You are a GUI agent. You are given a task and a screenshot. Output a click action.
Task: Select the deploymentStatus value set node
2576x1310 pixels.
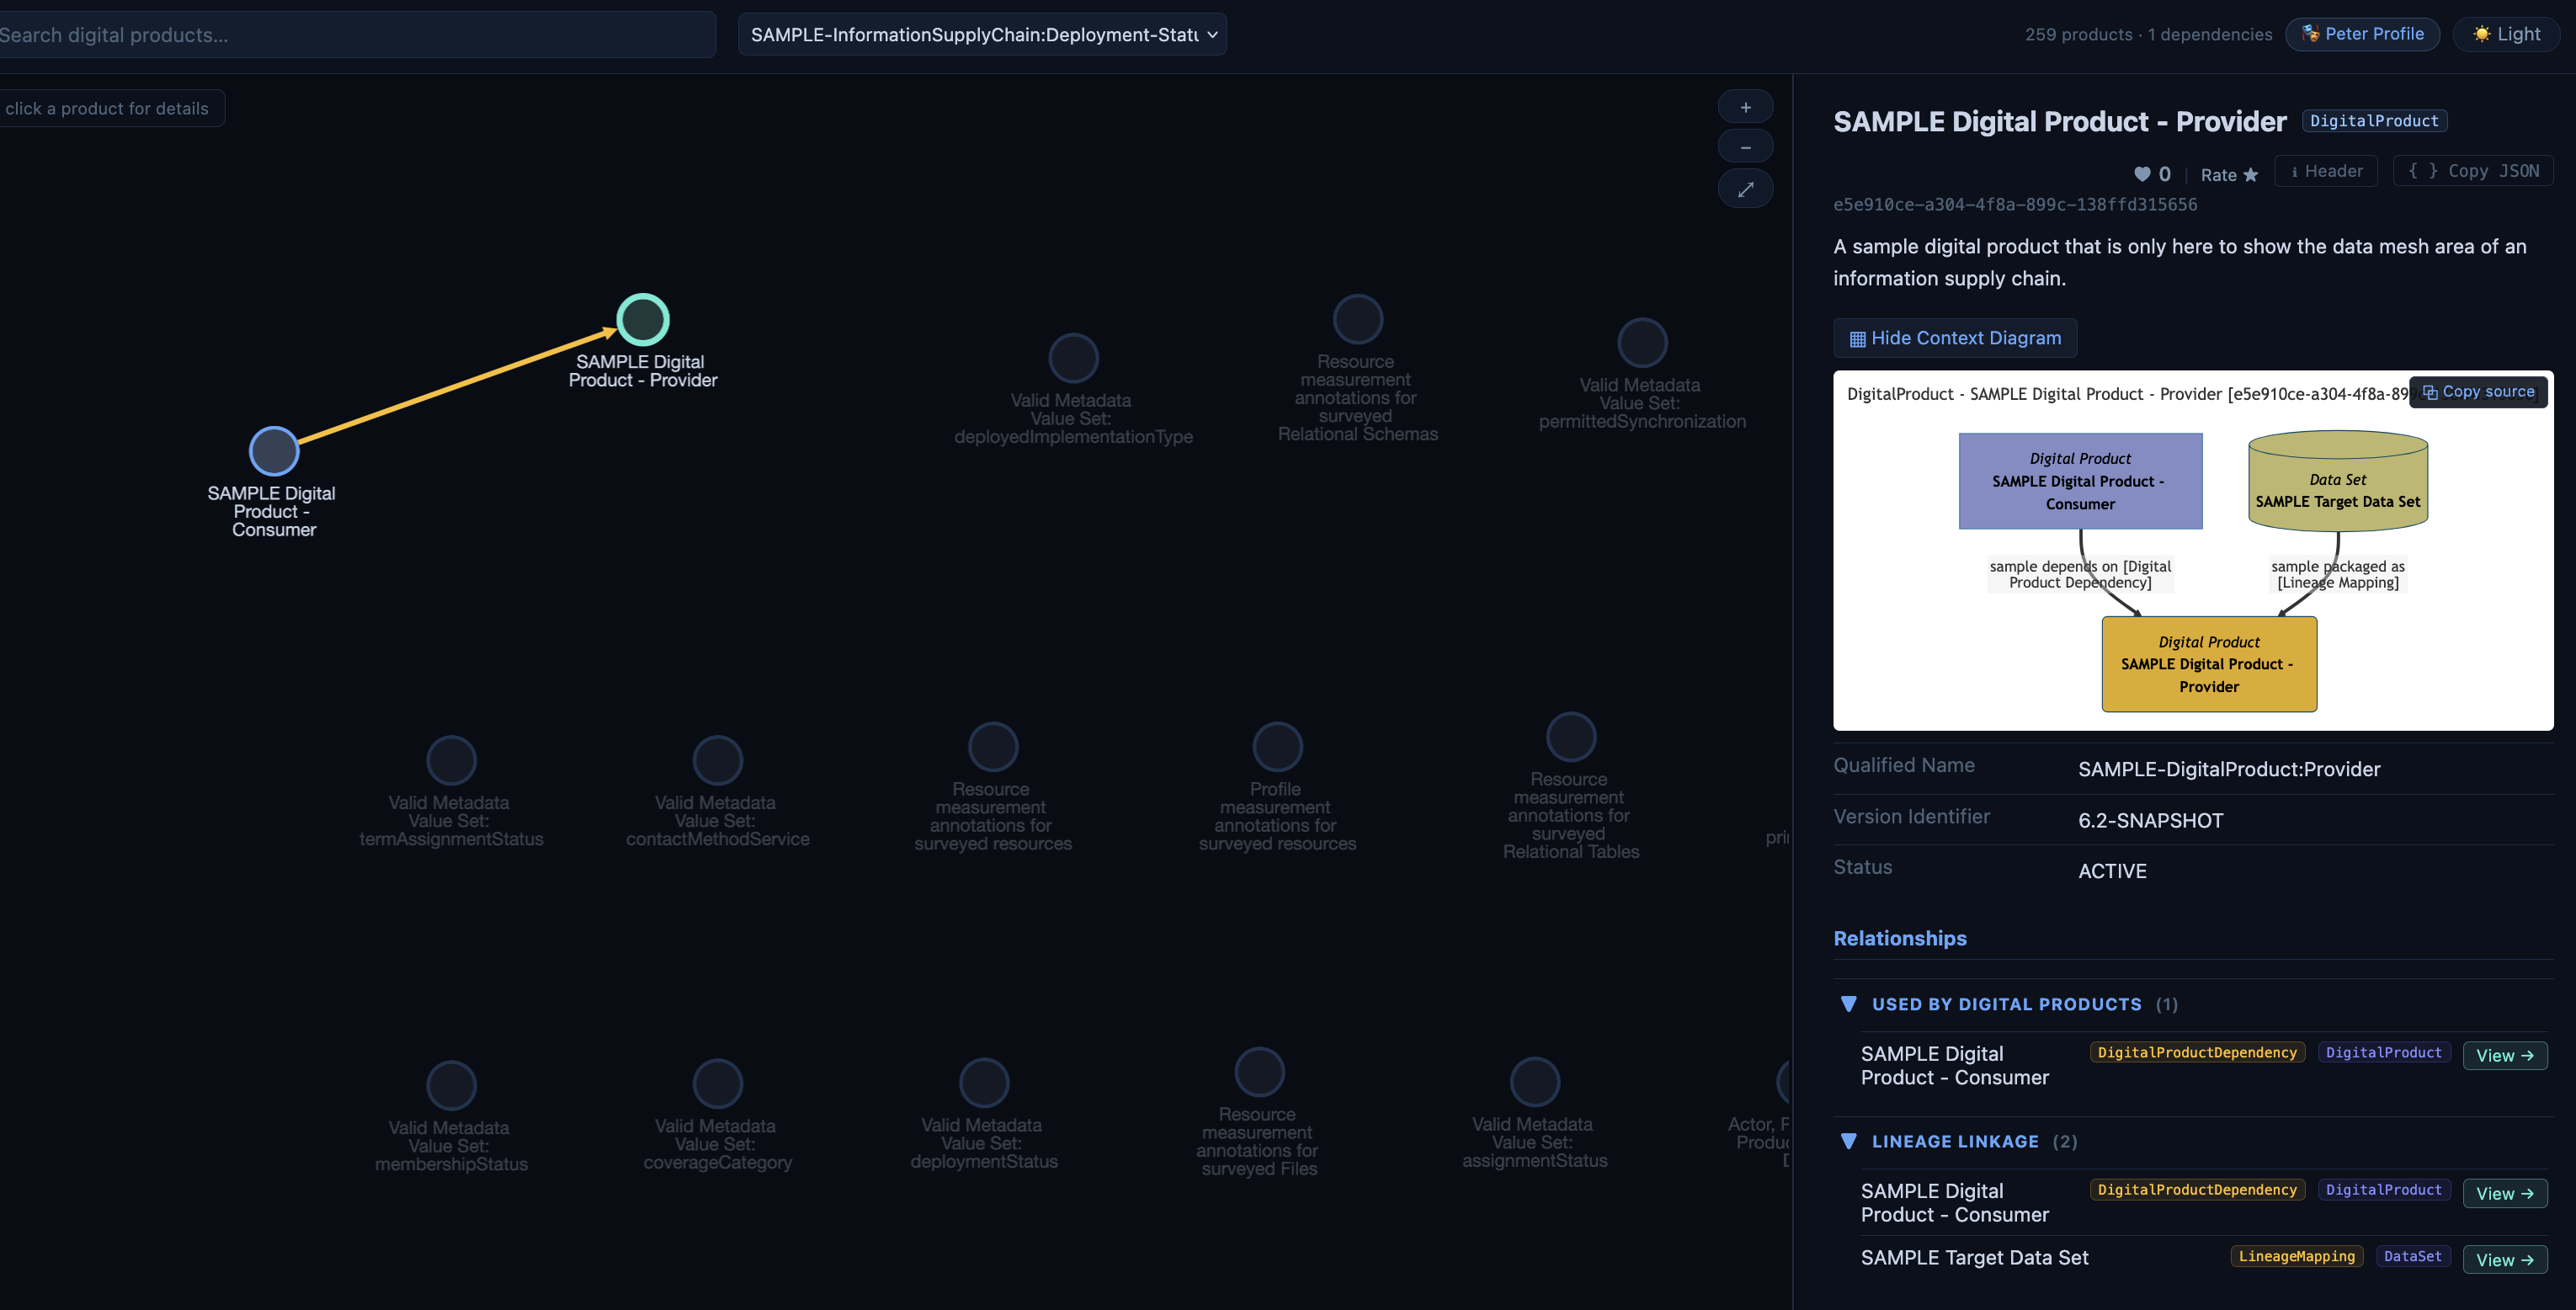984,1083
